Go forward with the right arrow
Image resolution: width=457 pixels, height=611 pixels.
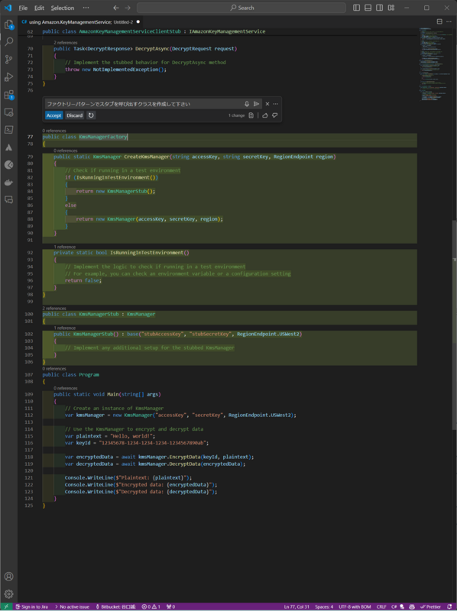click(x=128, y=8)
